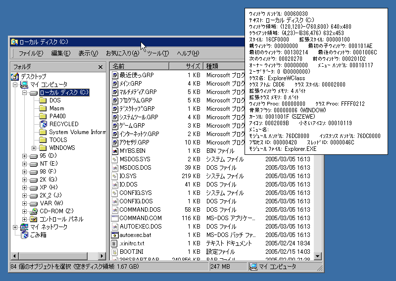Select the CONFIG.SYS file name
This screenshot has width=396, height=281.
coord(136,193)
